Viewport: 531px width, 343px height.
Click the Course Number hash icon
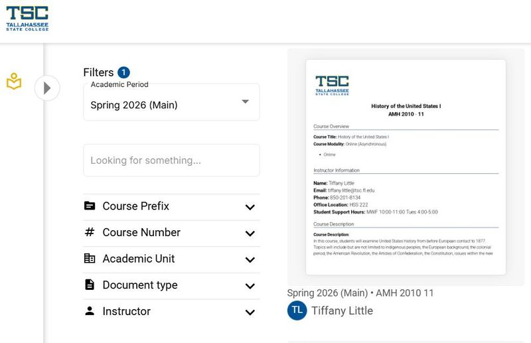90,232
